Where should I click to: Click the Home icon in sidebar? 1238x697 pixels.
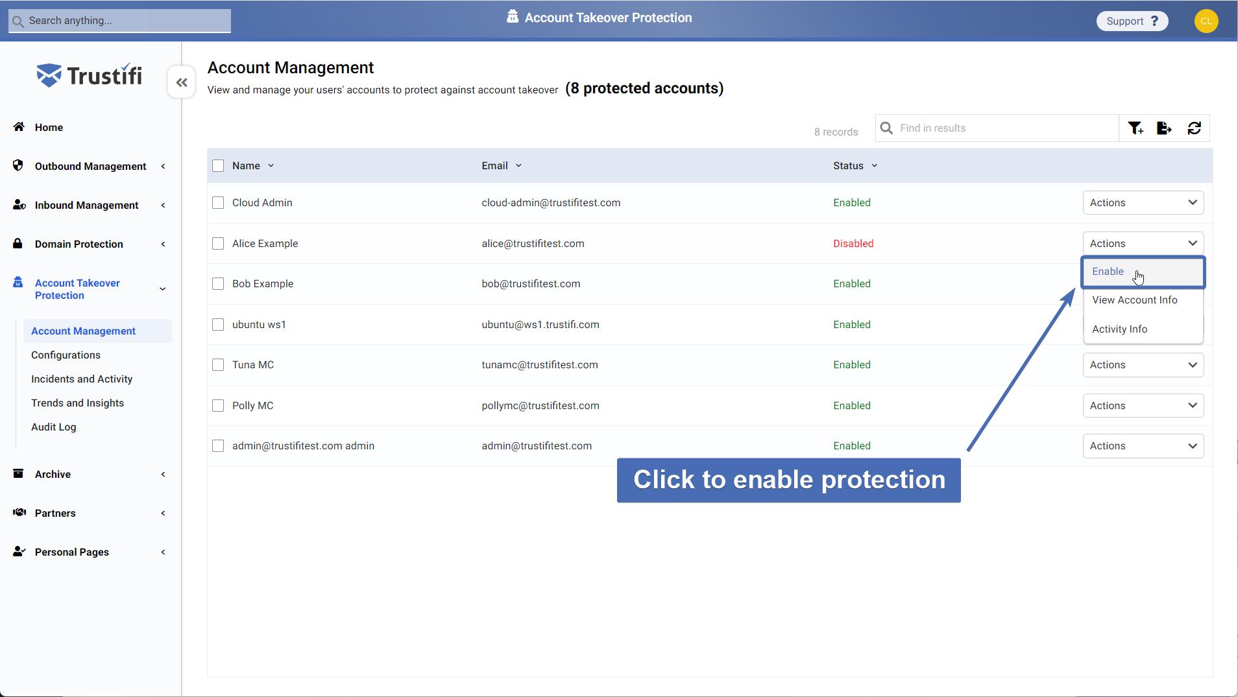coord(19,126)
